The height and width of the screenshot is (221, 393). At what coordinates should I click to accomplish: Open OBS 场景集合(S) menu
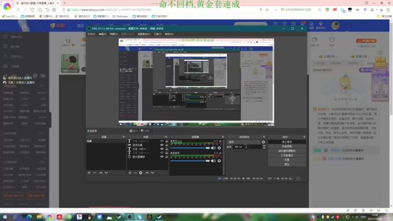pyautogui.click(x=144, y=34)
